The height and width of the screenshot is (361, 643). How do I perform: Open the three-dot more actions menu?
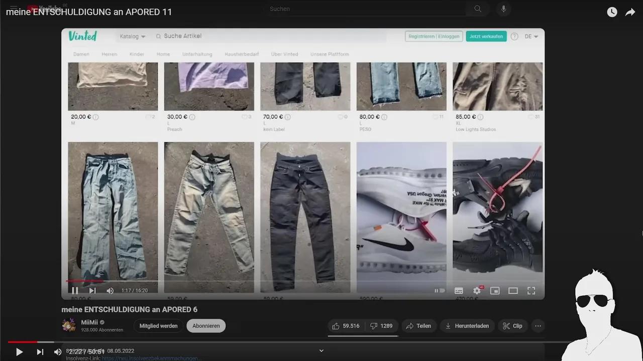tap(538, 326)
